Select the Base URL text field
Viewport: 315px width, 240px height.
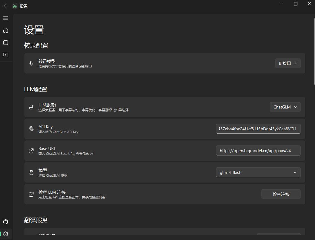click(258, 150)
